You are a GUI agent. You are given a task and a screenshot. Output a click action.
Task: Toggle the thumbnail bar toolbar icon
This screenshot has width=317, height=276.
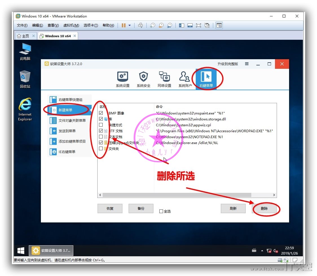tap(190, 25)
